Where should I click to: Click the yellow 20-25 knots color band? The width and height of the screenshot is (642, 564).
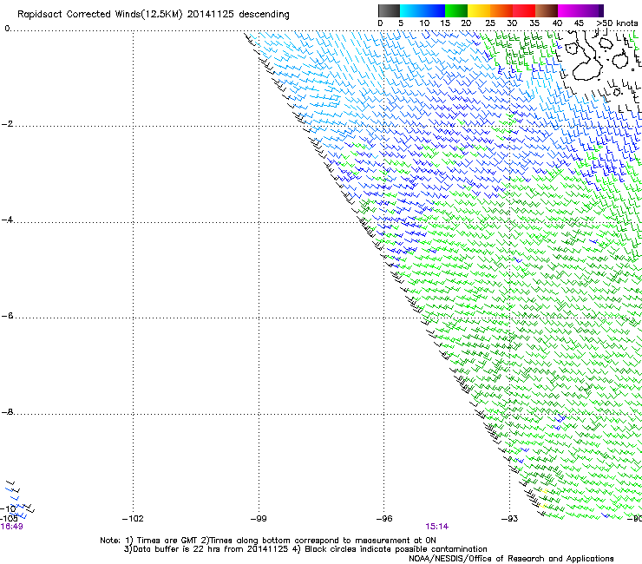pos(479,10)
